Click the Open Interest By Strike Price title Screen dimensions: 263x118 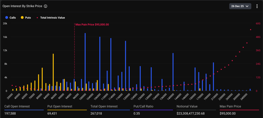pos(22,6)
